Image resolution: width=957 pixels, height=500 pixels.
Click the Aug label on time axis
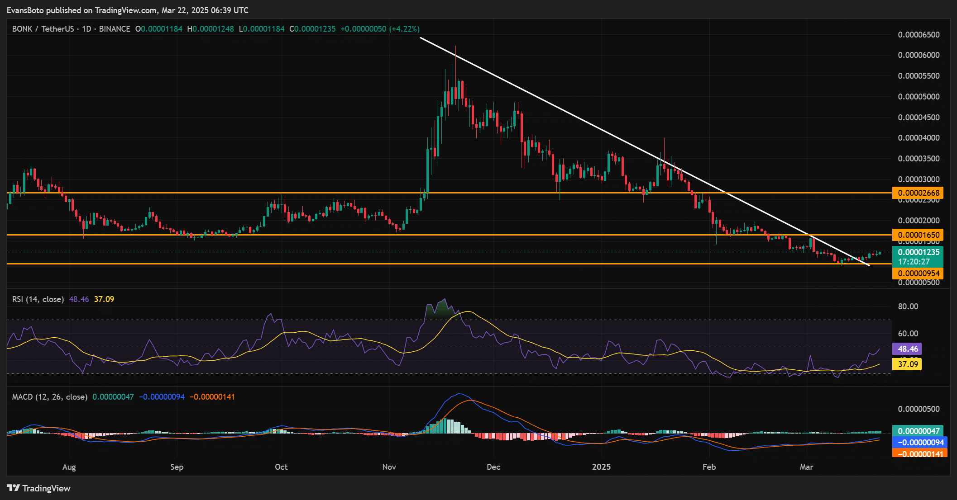69,467
